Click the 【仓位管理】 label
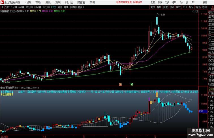 [x=7, y=94]
